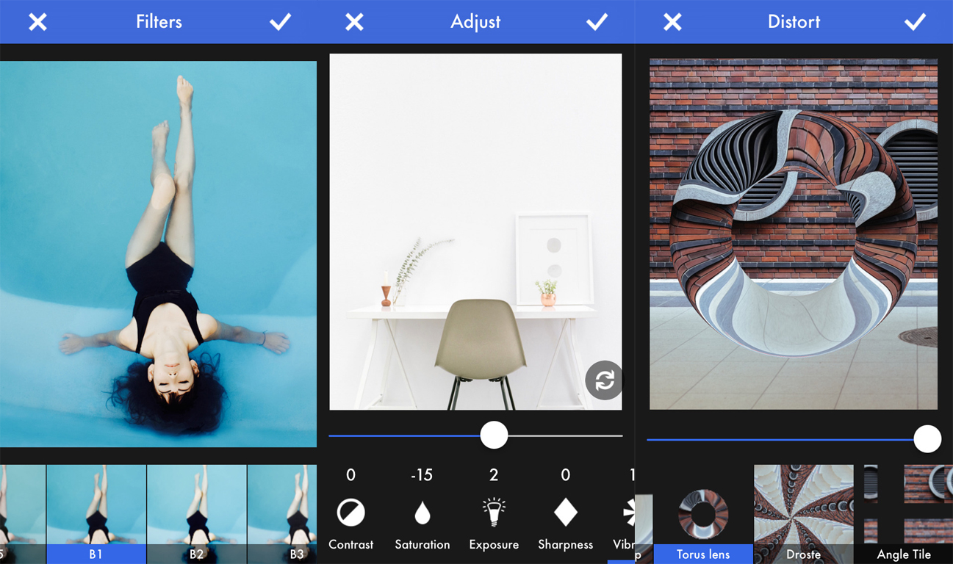This screenshot has width=953, height=564.
Task: Apply Adjust changes with checkmark
Action: 597,22
